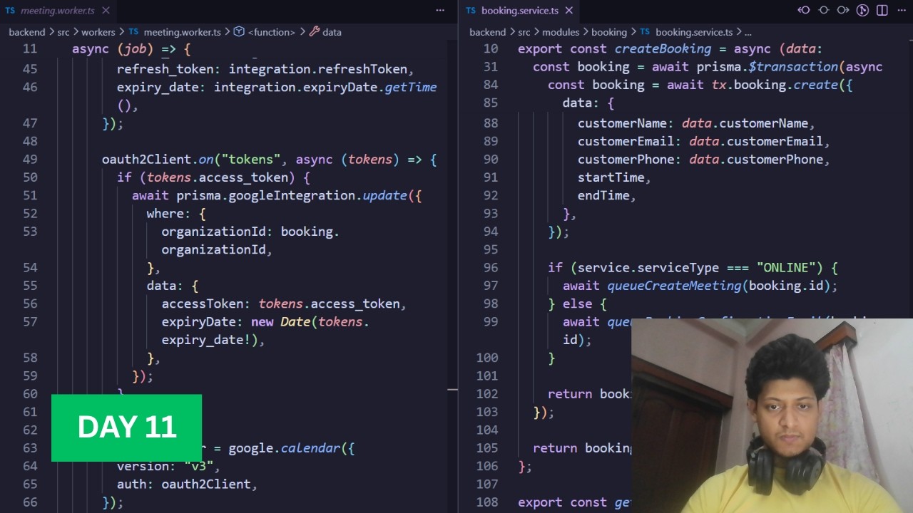Click 'backend' breadcrumb in right editor
This screenshot has height=513, width=913.
487,32
